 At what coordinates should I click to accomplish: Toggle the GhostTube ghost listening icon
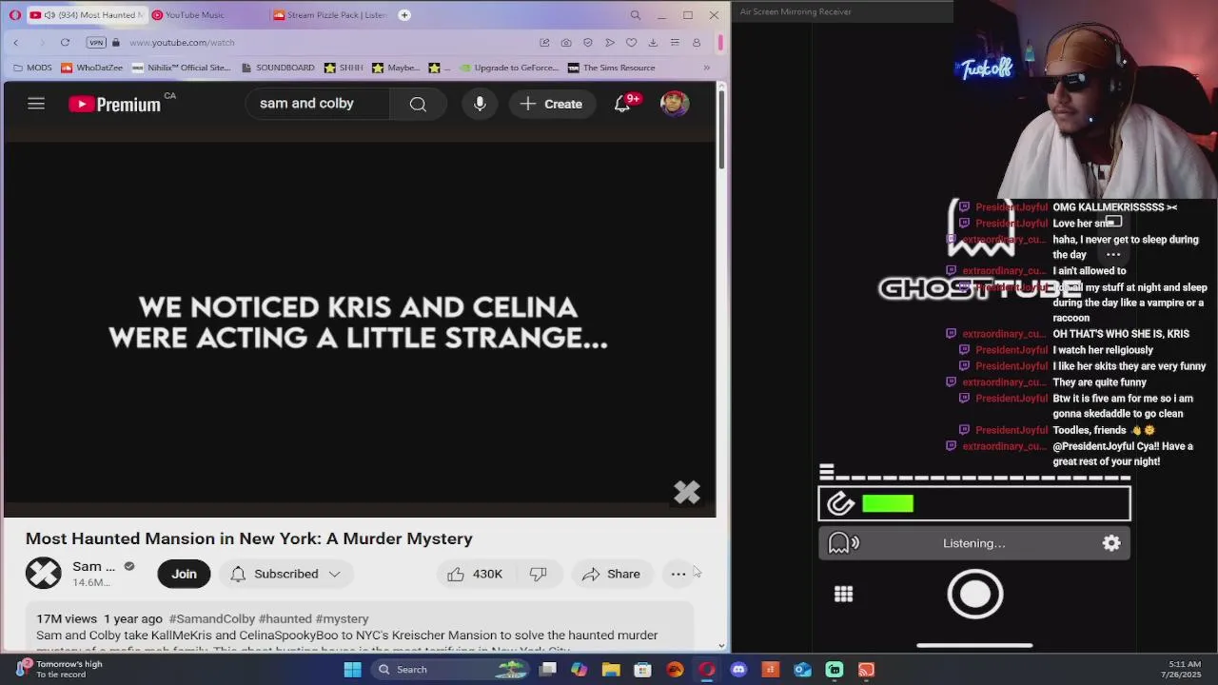[x=842, y=543]
